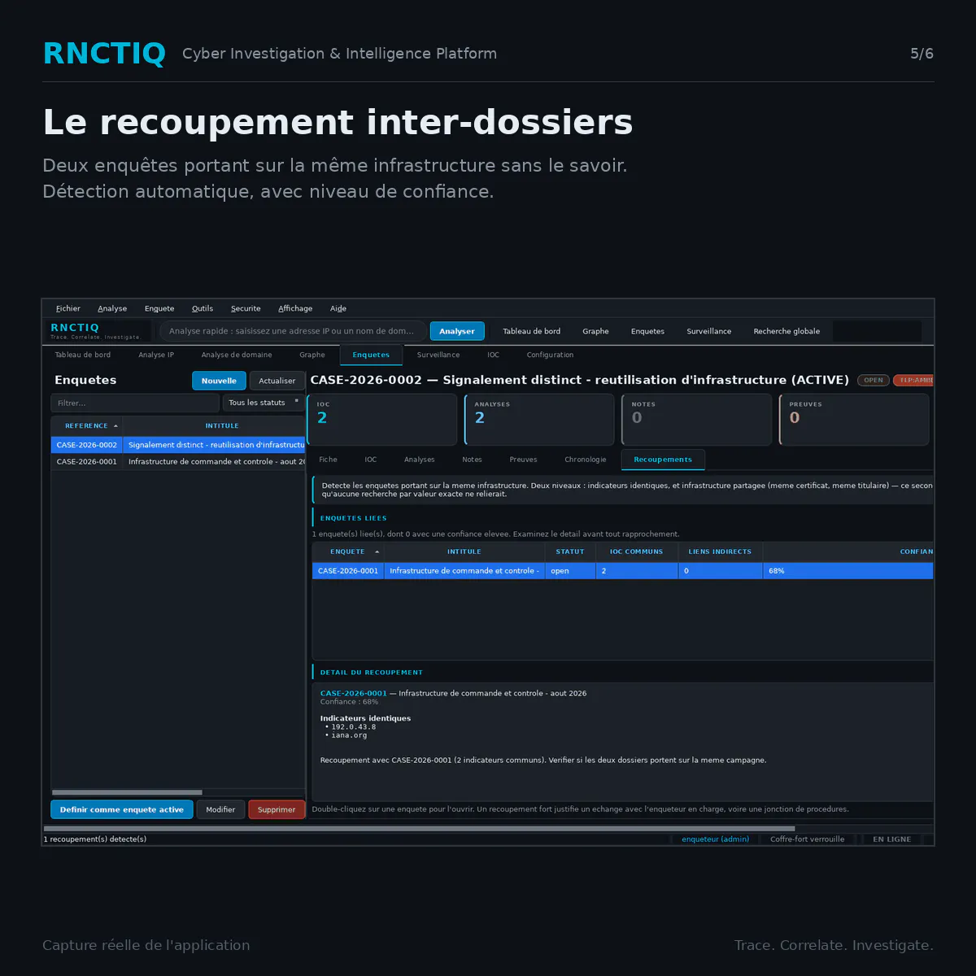The image size is (976, 976).
Task: Switch to the Chronologie sub-tab
Action: click(x=586, y=460)
